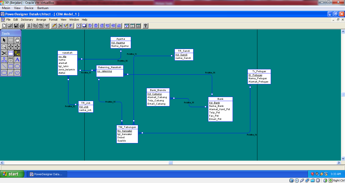This screenshot has height=183, width=345.
Task: Select the Inheritance link tool
Action: pos(4,60)
